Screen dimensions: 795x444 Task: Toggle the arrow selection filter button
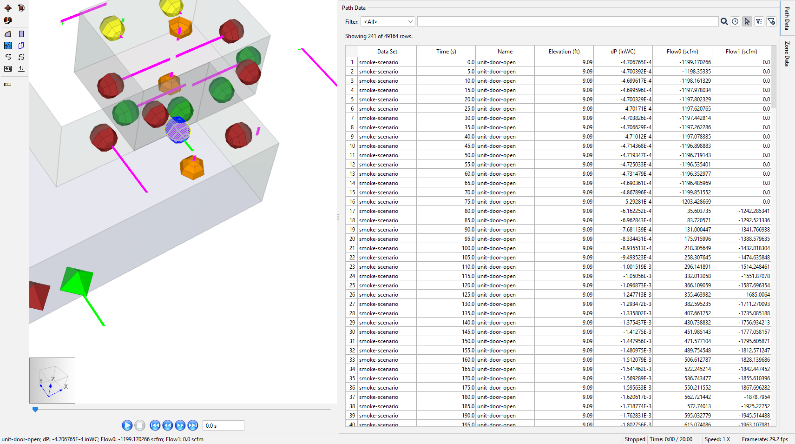pyautogui.click(x=747, y=22)
